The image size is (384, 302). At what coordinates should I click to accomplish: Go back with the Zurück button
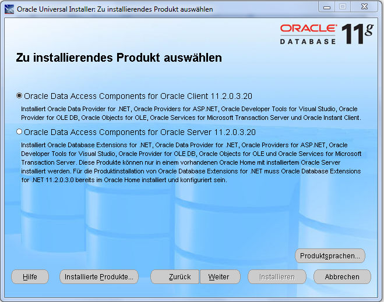point(175,277)
